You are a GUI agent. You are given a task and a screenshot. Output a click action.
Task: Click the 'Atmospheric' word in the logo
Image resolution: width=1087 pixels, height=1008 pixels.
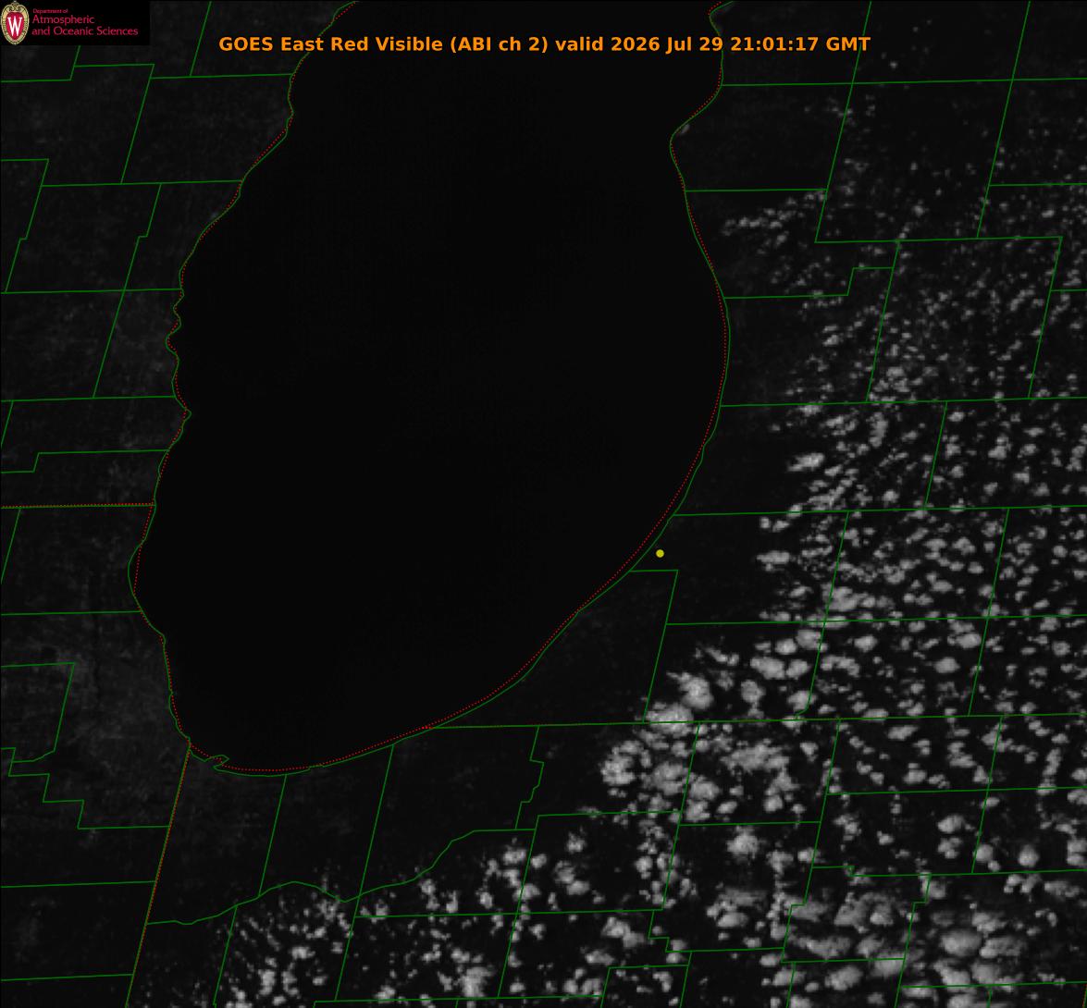(x=63, y=19)
